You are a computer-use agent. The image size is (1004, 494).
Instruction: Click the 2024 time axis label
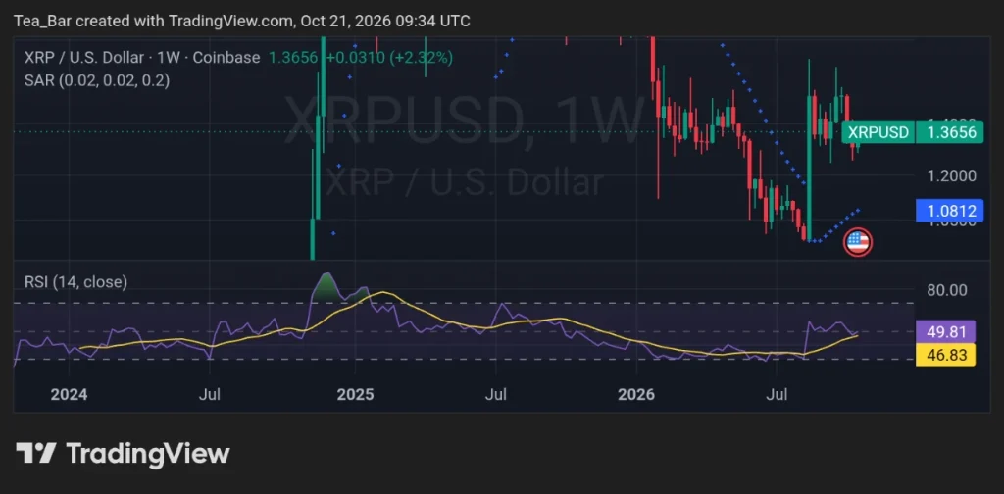click(69, 394)
